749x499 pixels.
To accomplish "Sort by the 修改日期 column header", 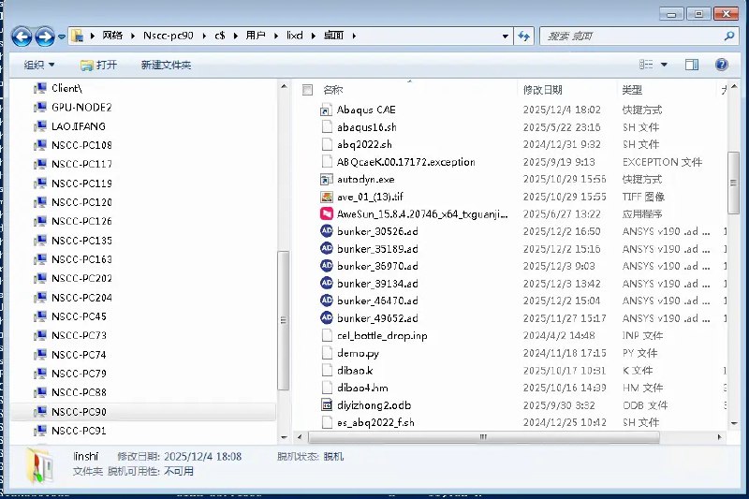I will (543, 90).
